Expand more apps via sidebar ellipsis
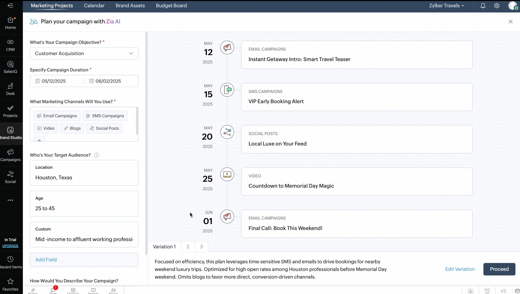The width and height of the screenshot is (520, 294). [10, 200]
